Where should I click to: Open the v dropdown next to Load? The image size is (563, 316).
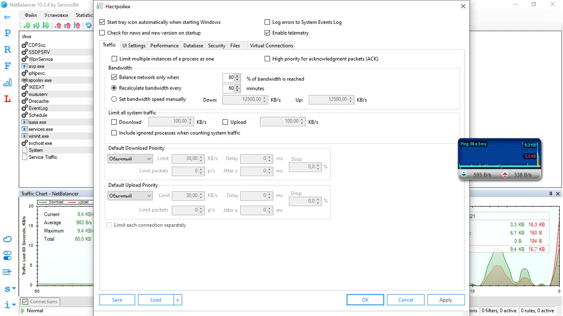(178, 300)
